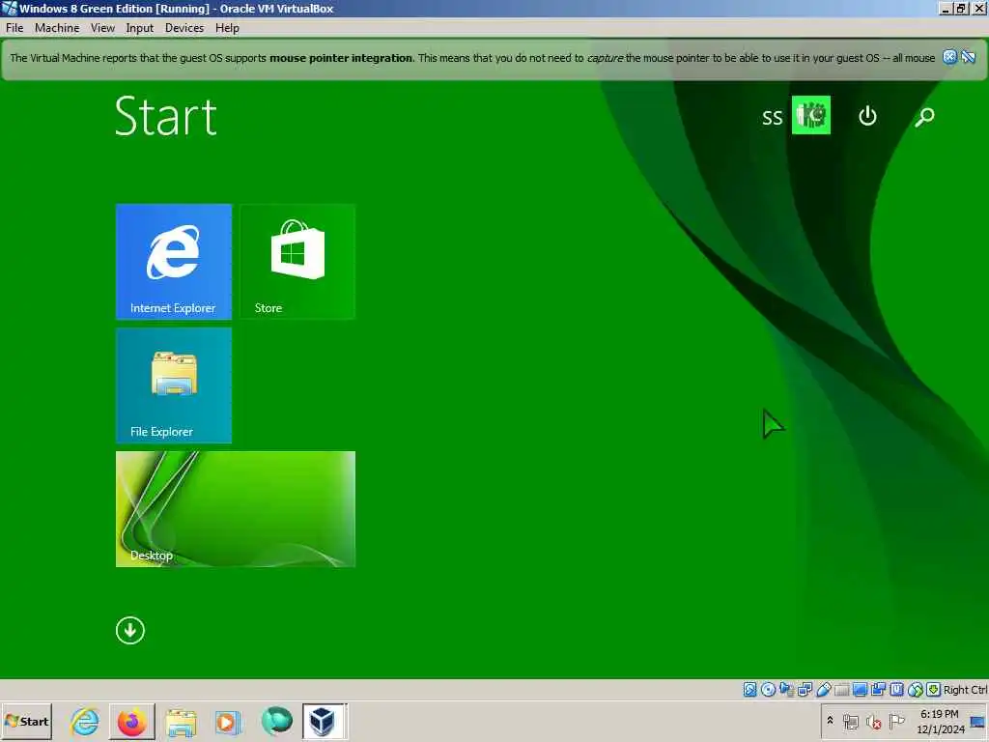989x742 pixels.
Task: Dismiss the mouse pointer integration notification
Action: [949, 57]
